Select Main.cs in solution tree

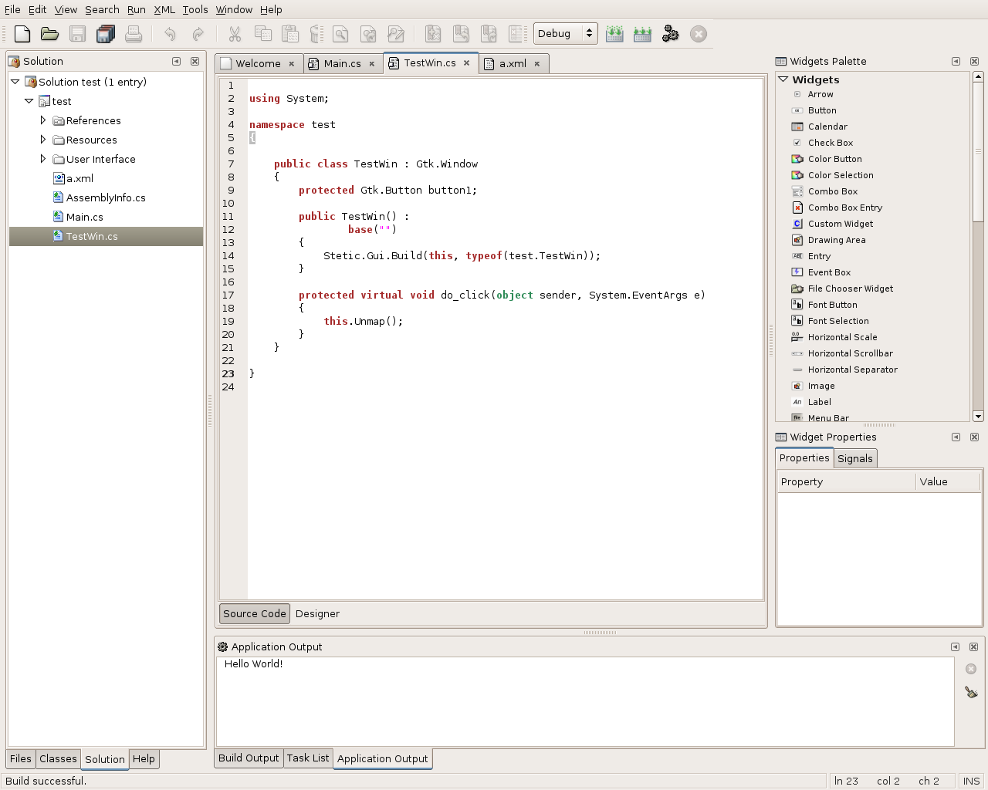(x=84, y=217)
